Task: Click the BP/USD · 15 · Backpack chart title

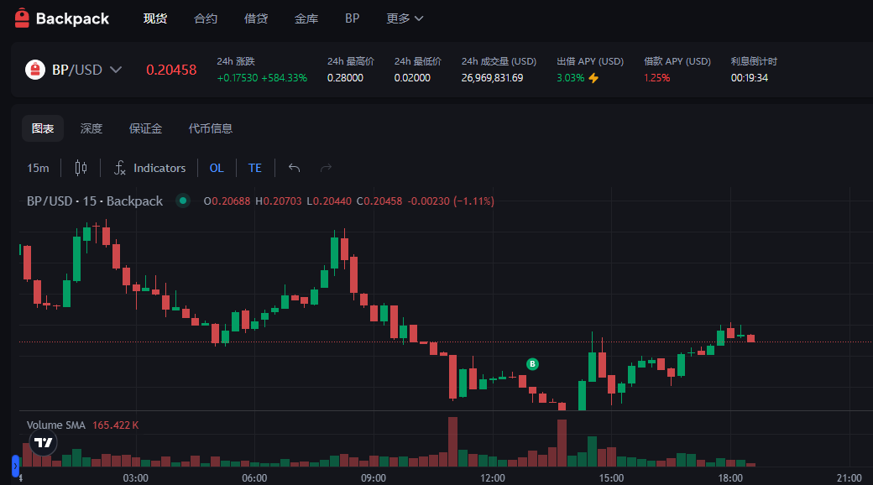Action: (x=95, y=201)
